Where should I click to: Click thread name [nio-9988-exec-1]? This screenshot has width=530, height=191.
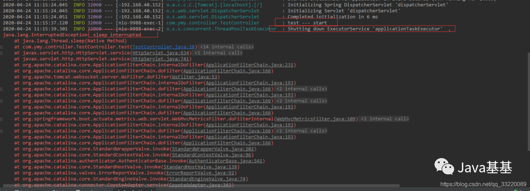coord(139,23)
